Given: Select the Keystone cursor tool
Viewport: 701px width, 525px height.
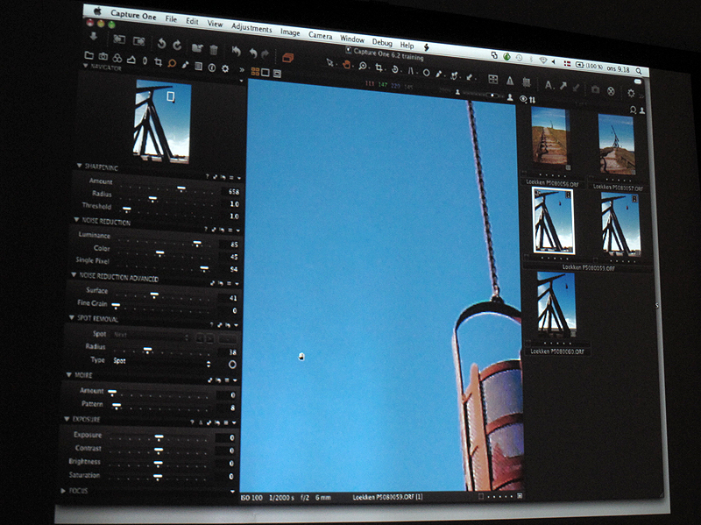Looking at the screenshot, I should pos(410,71).
